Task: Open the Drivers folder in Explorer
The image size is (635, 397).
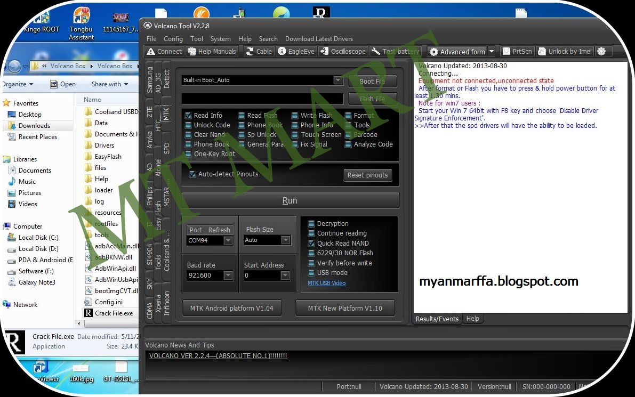Action: [x=100, y=145]
